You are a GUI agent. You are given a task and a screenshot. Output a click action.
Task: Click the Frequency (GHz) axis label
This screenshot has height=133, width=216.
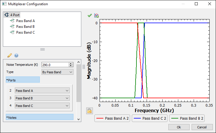(x=154, y=110)
